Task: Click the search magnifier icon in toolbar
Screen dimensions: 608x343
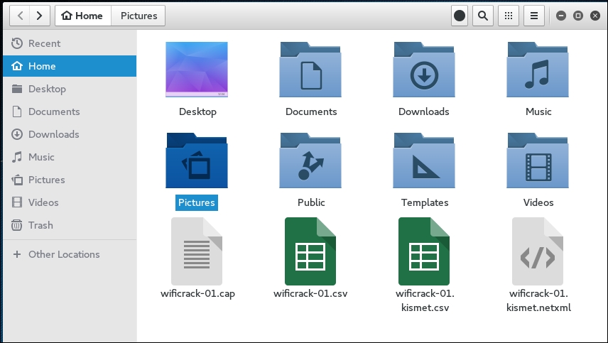Action: click(x=483, y=16)
